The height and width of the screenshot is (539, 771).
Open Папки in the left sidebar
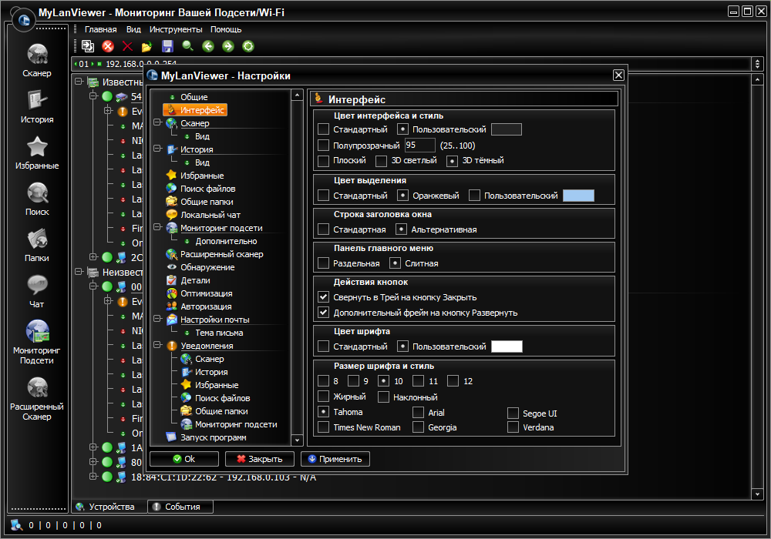tap(37, 245)
